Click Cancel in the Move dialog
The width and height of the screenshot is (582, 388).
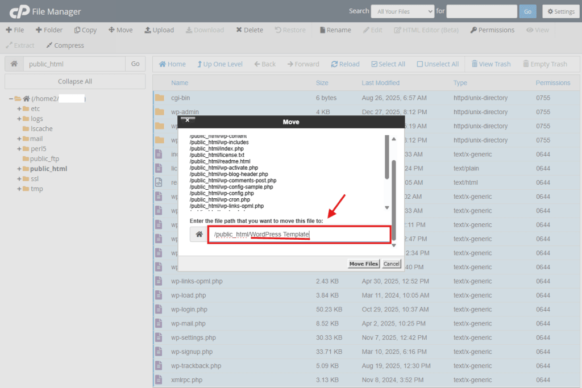point(391,264)
